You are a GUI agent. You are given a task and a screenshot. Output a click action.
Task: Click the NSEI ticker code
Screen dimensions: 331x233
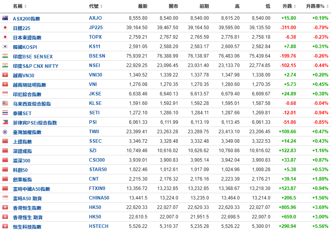[x=95, y=65]
